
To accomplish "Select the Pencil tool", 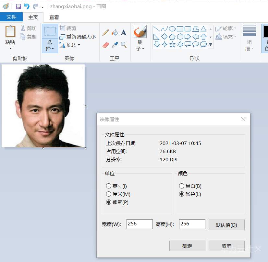I will [x=105, y=32].
